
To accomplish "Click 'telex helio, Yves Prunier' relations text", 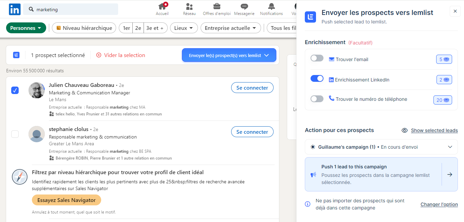I will (x=109, y=114).
